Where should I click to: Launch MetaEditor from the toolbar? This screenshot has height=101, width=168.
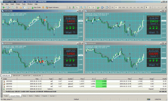point(43,7)
